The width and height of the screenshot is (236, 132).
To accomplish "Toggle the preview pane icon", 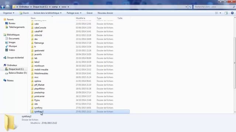I will point(226,13).
